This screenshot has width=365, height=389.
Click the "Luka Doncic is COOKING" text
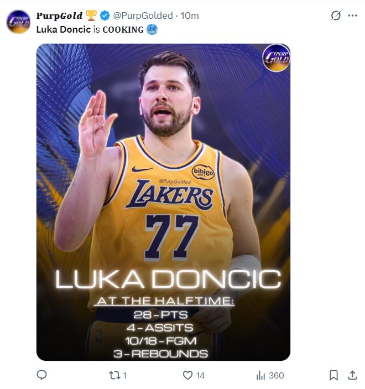90,29
